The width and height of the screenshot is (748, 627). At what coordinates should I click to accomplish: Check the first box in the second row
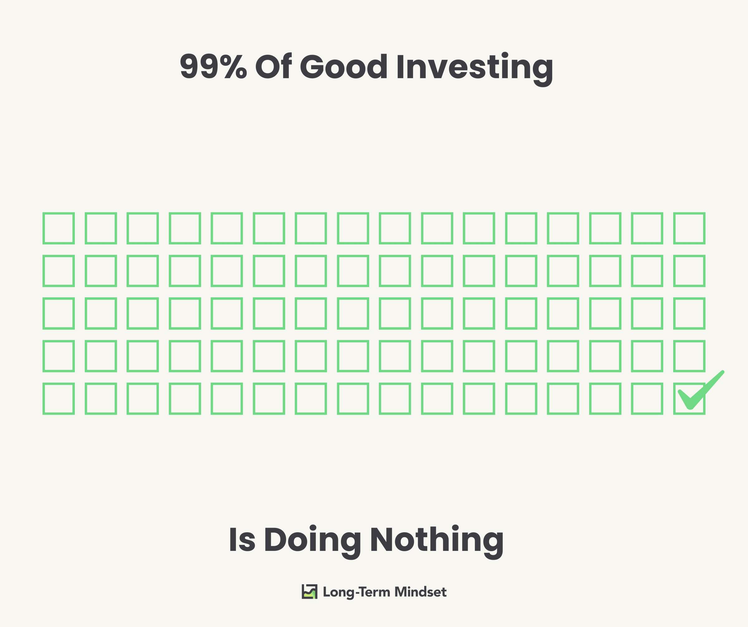(x=59, y=271)
